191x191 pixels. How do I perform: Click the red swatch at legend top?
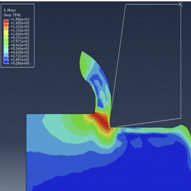[6, 21]
